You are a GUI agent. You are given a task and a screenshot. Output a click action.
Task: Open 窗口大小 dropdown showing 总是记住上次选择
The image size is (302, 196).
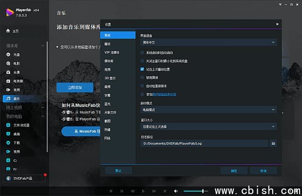coord(209,127)
